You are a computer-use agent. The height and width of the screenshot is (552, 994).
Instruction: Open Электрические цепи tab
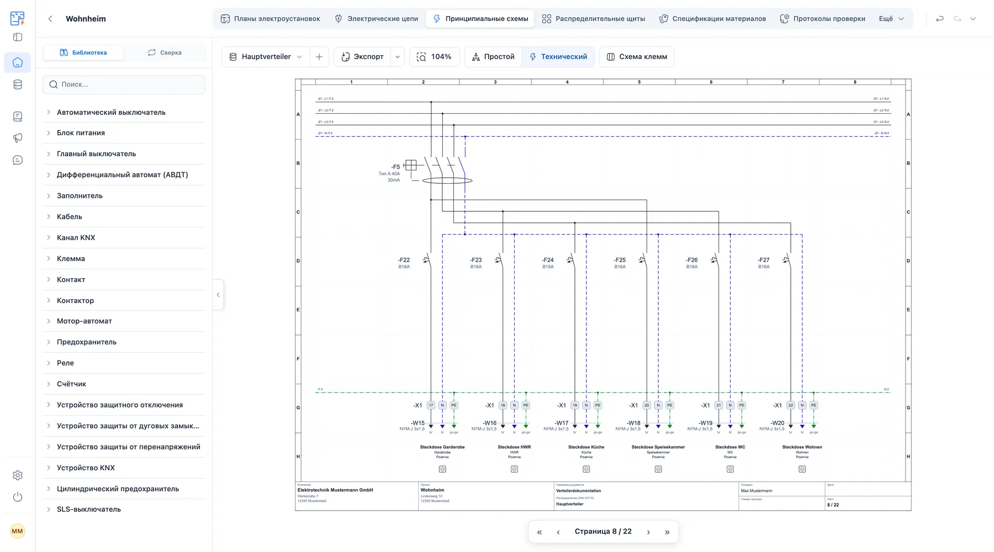[376, 19]
